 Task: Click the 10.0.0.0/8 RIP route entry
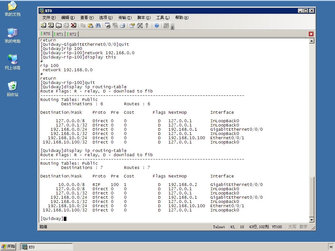(x=151, y=185)
